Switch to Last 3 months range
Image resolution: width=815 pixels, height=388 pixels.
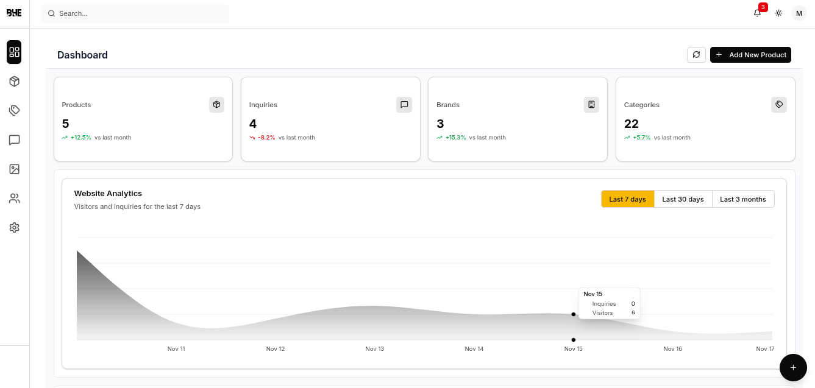(742, 199)
